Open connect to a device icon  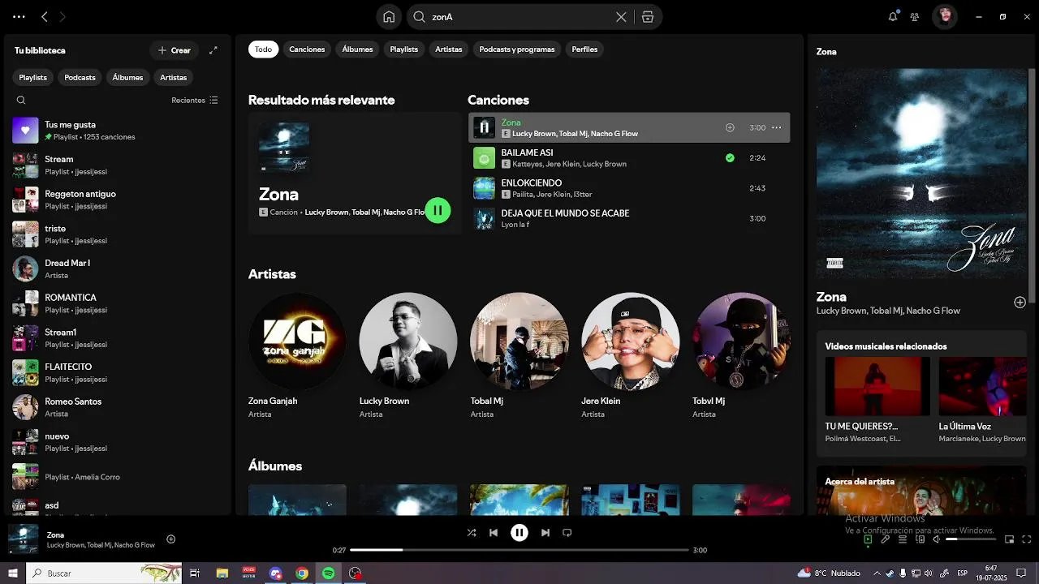pos(919,539)
